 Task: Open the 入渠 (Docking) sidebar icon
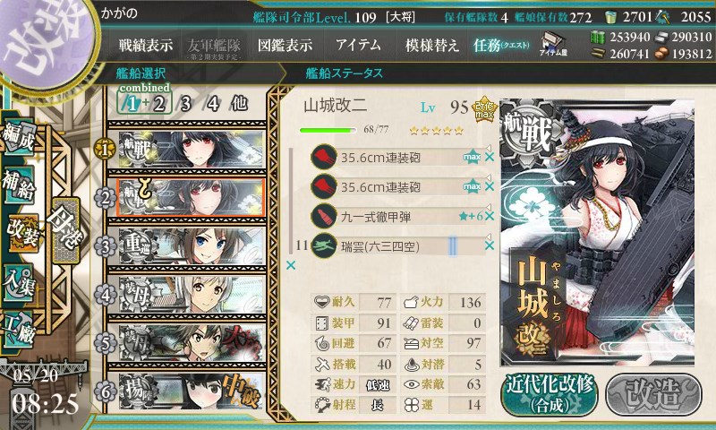(19, 283)
